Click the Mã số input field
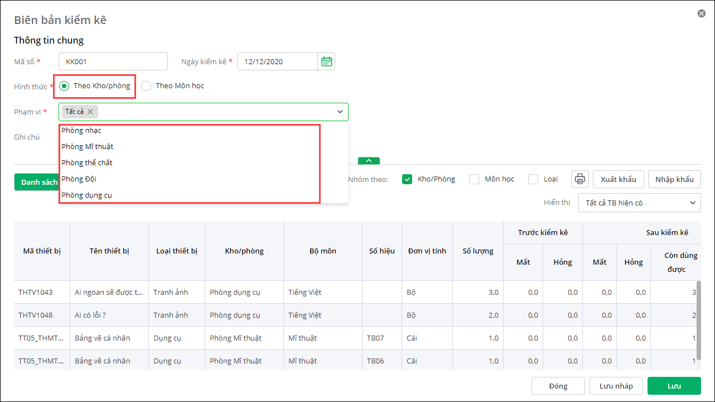Screen dimensions: 715x402 click(x=113, y=61)
